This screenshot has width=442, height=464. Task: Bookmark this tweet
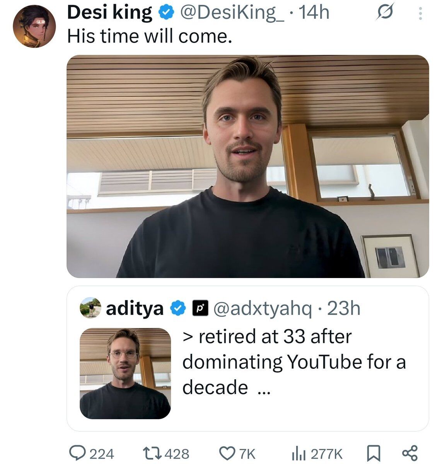tap(374, 453)
